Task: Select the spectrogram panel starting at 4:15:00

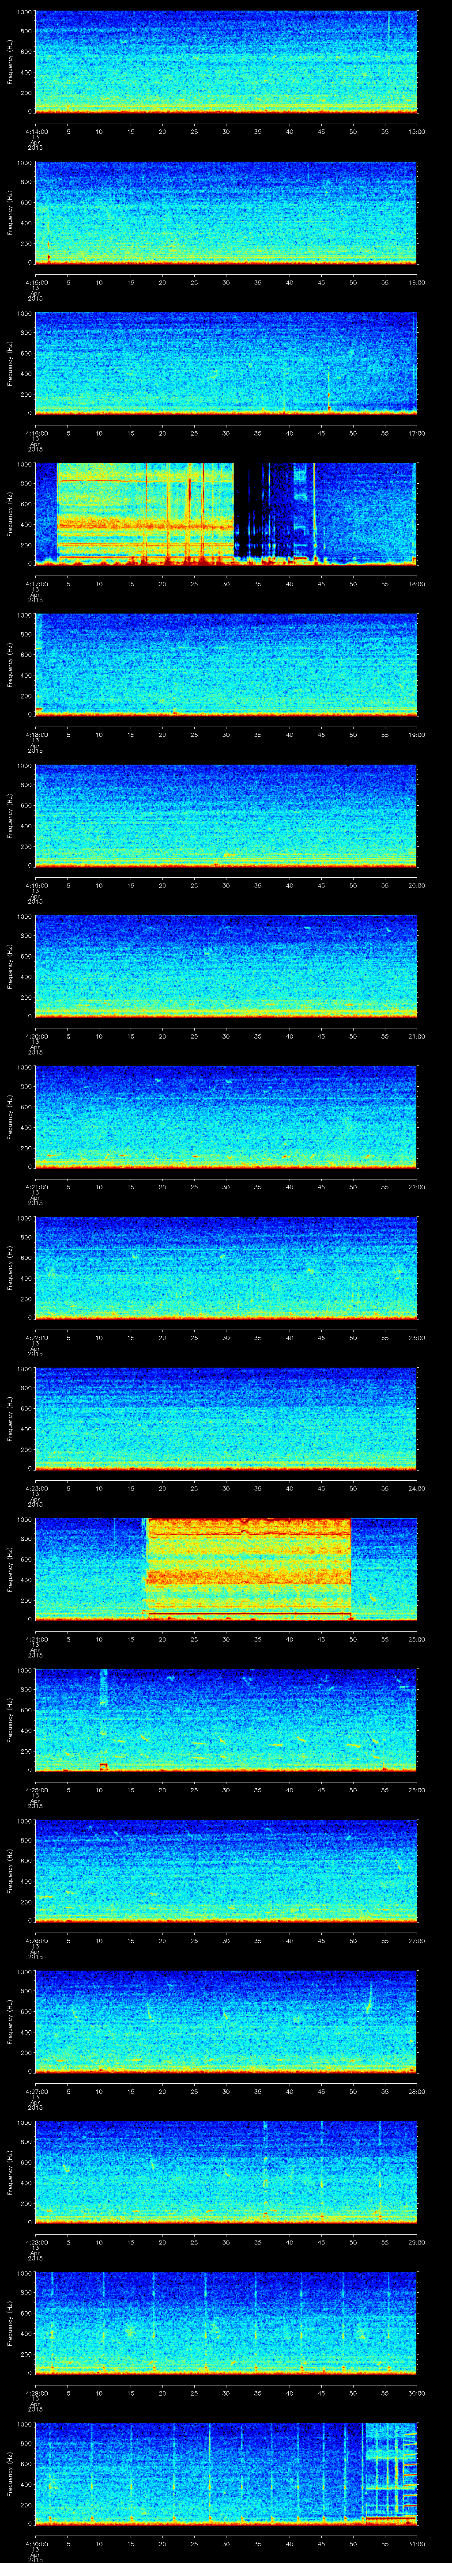Action: pyautogui.click(x=226, y=213)
